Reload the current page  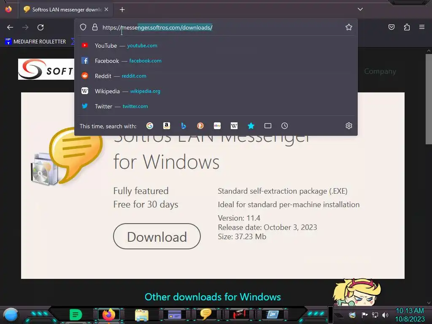coord(40,27)
